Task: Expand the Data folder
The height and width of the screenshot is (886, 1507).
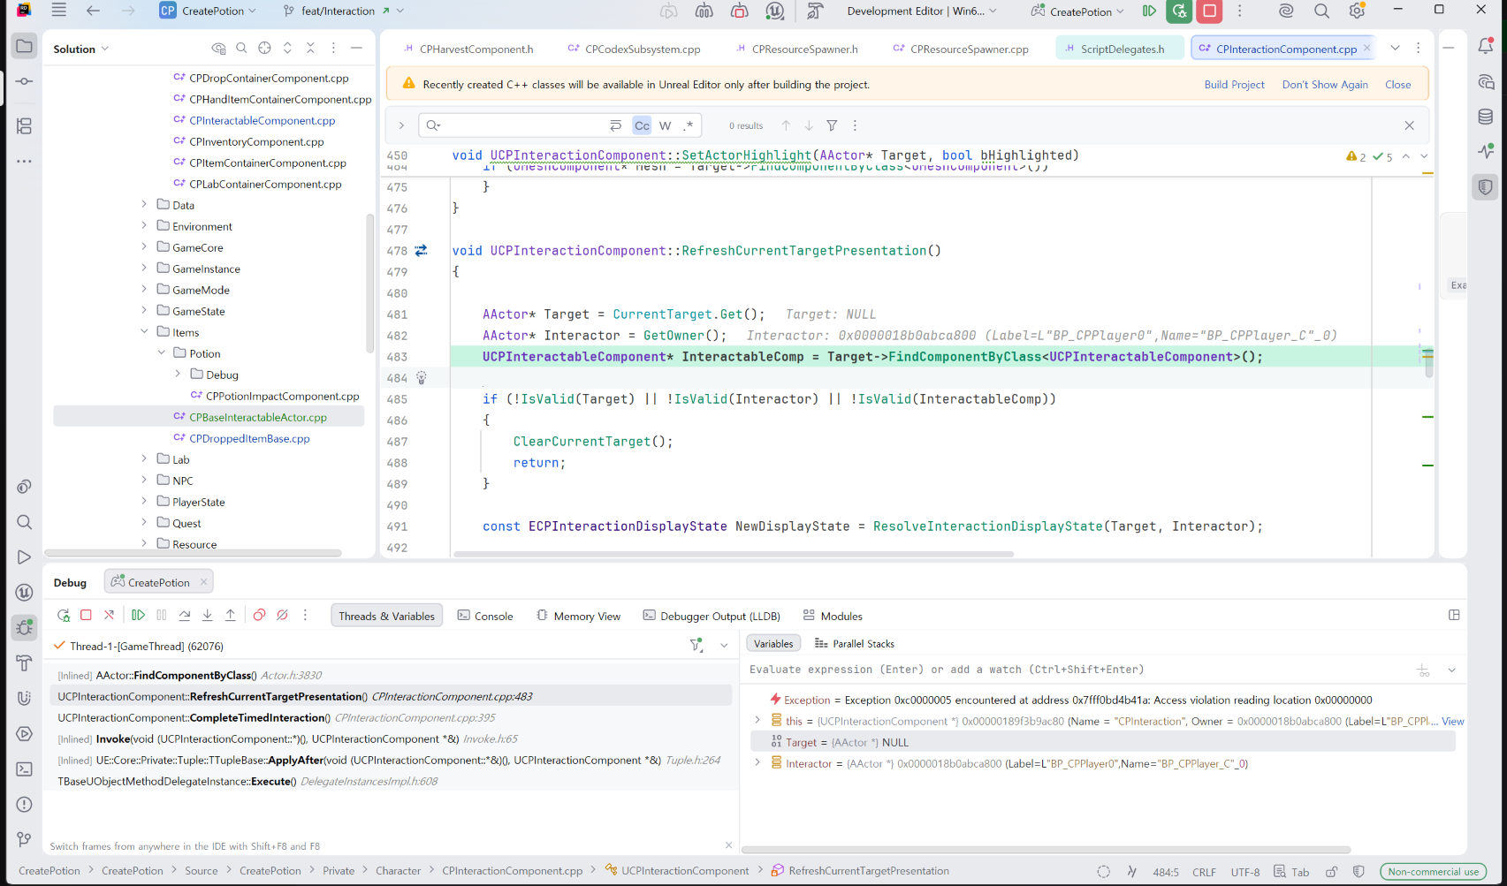Action: [144, 205]
